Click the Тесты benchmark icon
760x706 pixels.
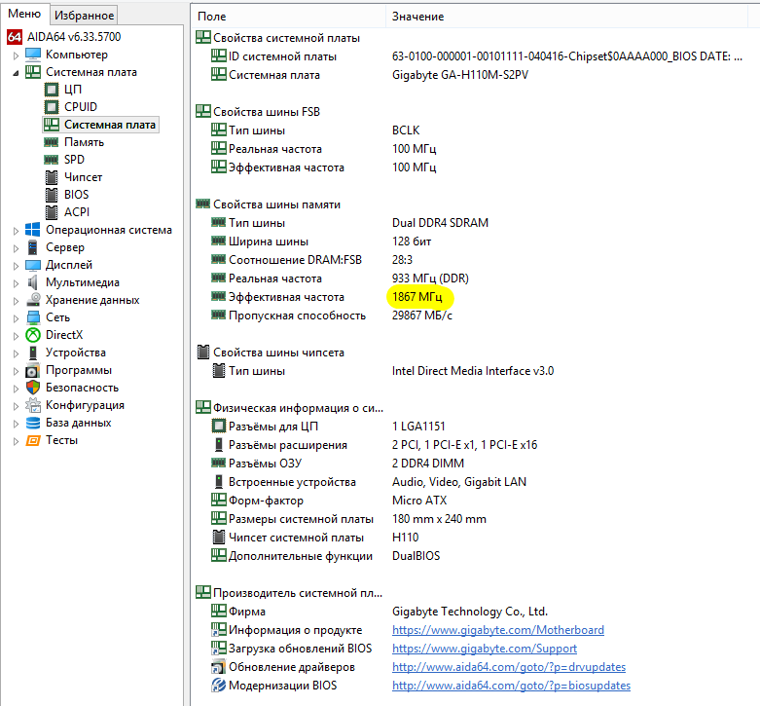coord(34,440)
